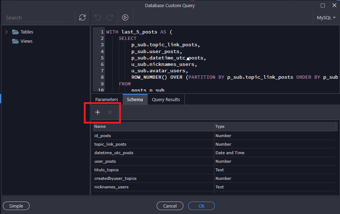Click the Tables folder icon

click(15, 32)
